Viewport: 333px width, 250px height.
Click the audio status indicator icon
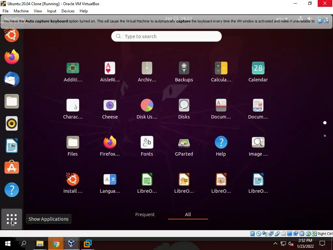click(x=265, y=234)
